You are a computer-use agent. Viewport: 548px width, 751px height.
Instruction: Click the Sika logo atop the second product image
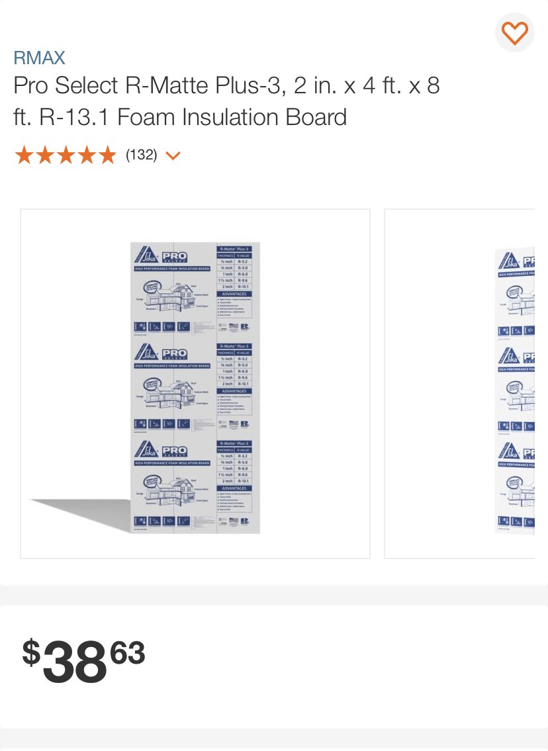click(x=509, y=261)
